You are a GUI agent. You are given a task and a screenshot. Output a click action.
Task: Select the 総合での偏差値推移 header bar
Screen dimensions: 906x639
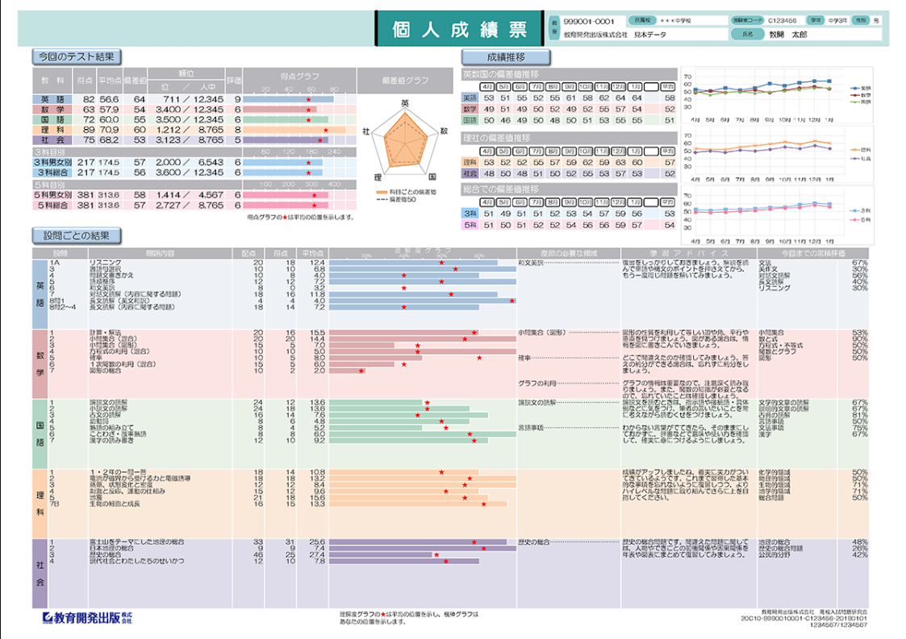[x=569, y=189]
